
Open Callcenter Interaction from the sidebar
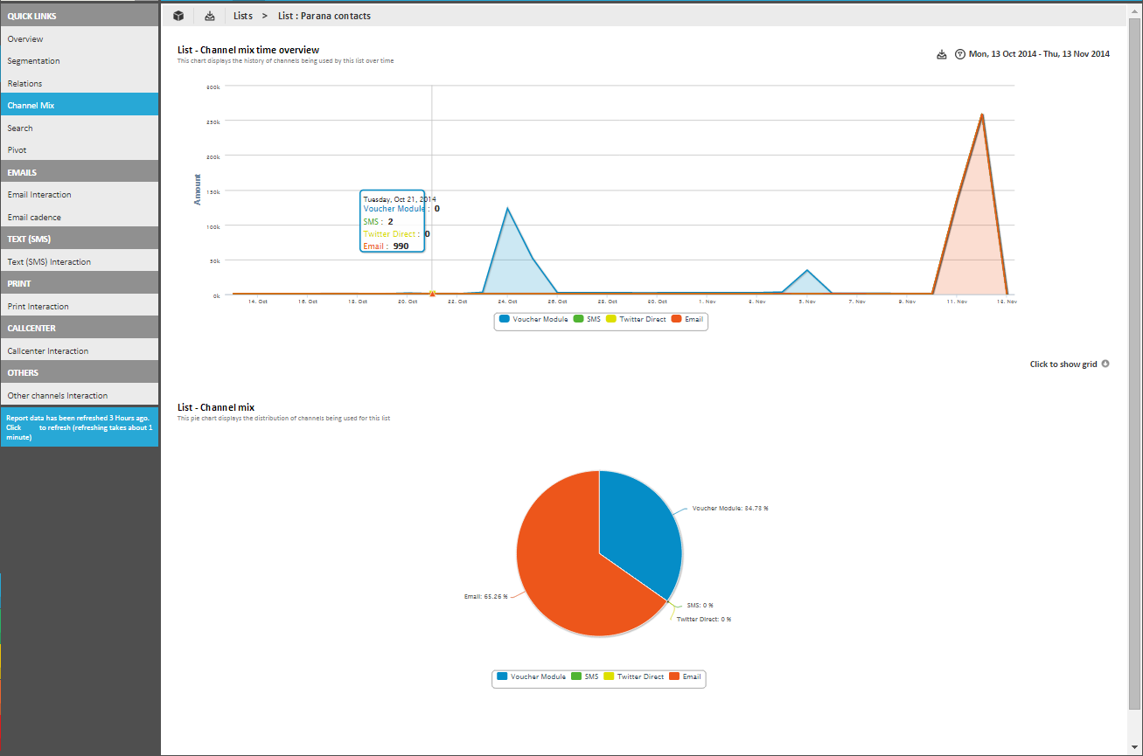pyautogui.click(x=48, y=351)
